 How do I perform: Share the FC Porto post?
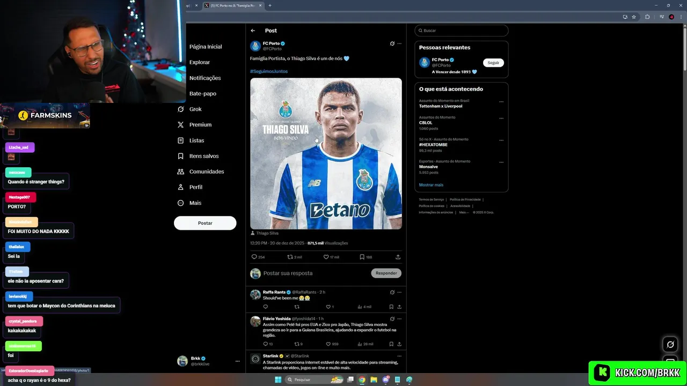398,257
